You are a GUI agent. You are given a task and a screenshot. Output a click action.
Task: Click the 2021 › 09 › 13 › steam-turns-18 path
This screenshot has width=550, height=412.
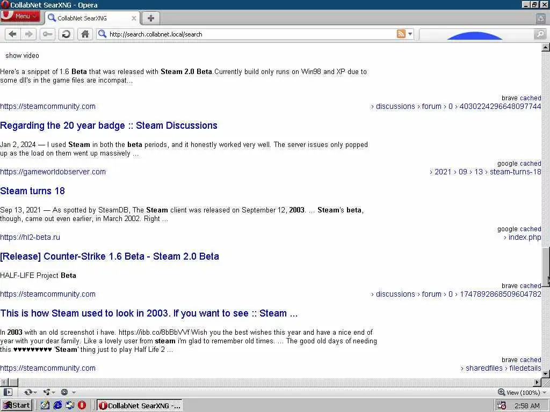(x=486, y=172)
